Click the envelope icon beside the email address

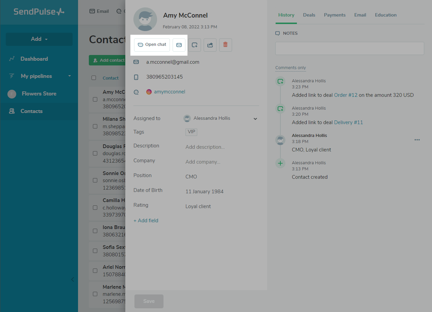point(136,62)
